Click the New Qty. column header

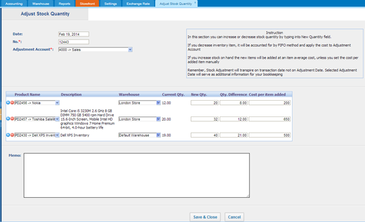(x=199, y=95)
